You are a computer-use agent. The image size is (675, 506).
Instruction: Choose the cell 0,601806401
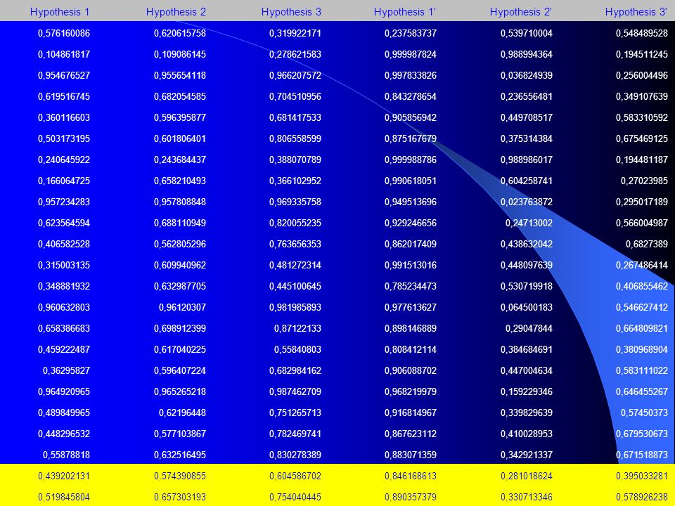coord(180,138)
